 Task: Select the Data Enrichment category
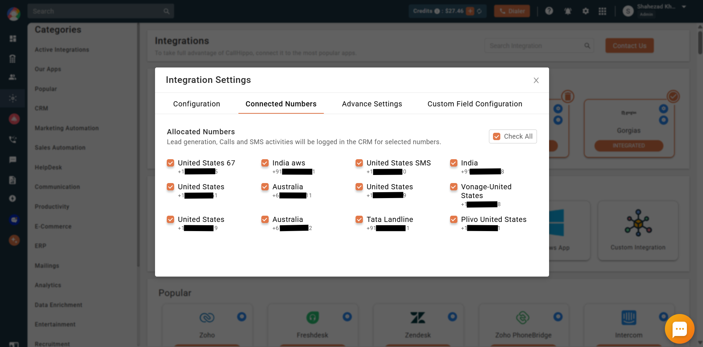click(x=58, y=305)
